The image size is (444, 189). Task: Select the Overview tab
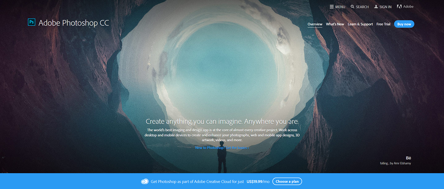click(x=315, y=24)
